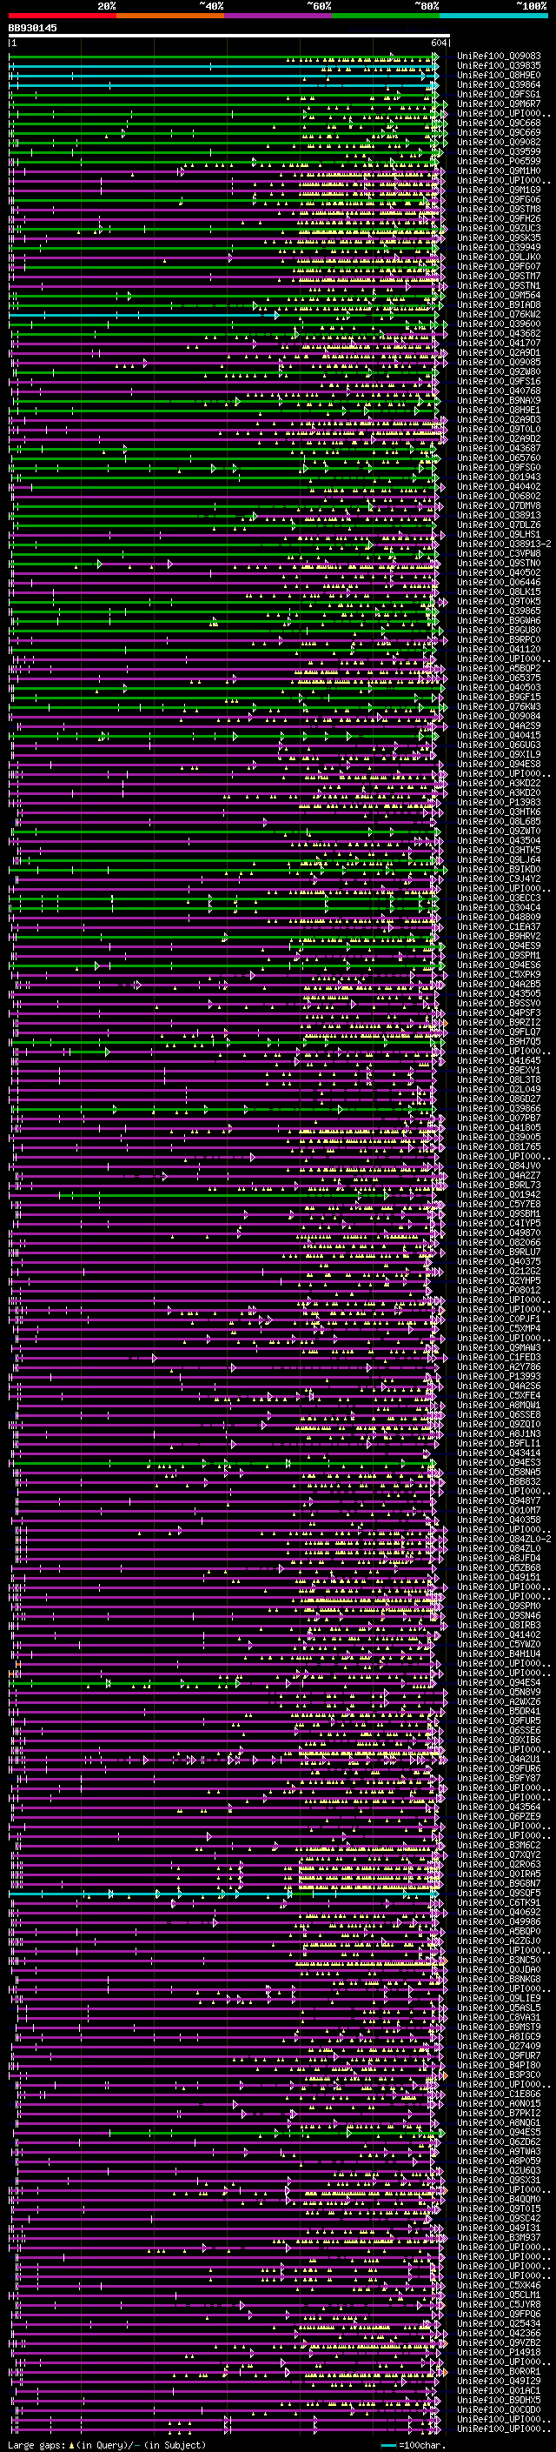Click the white query sequence bar 1-604
The height and width of the screenshot is (2452, 556).
click(229, 35)
